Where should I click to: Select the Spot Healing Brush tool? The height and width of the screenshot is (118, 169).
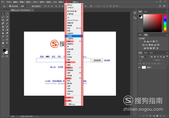[x=3, y=23]
